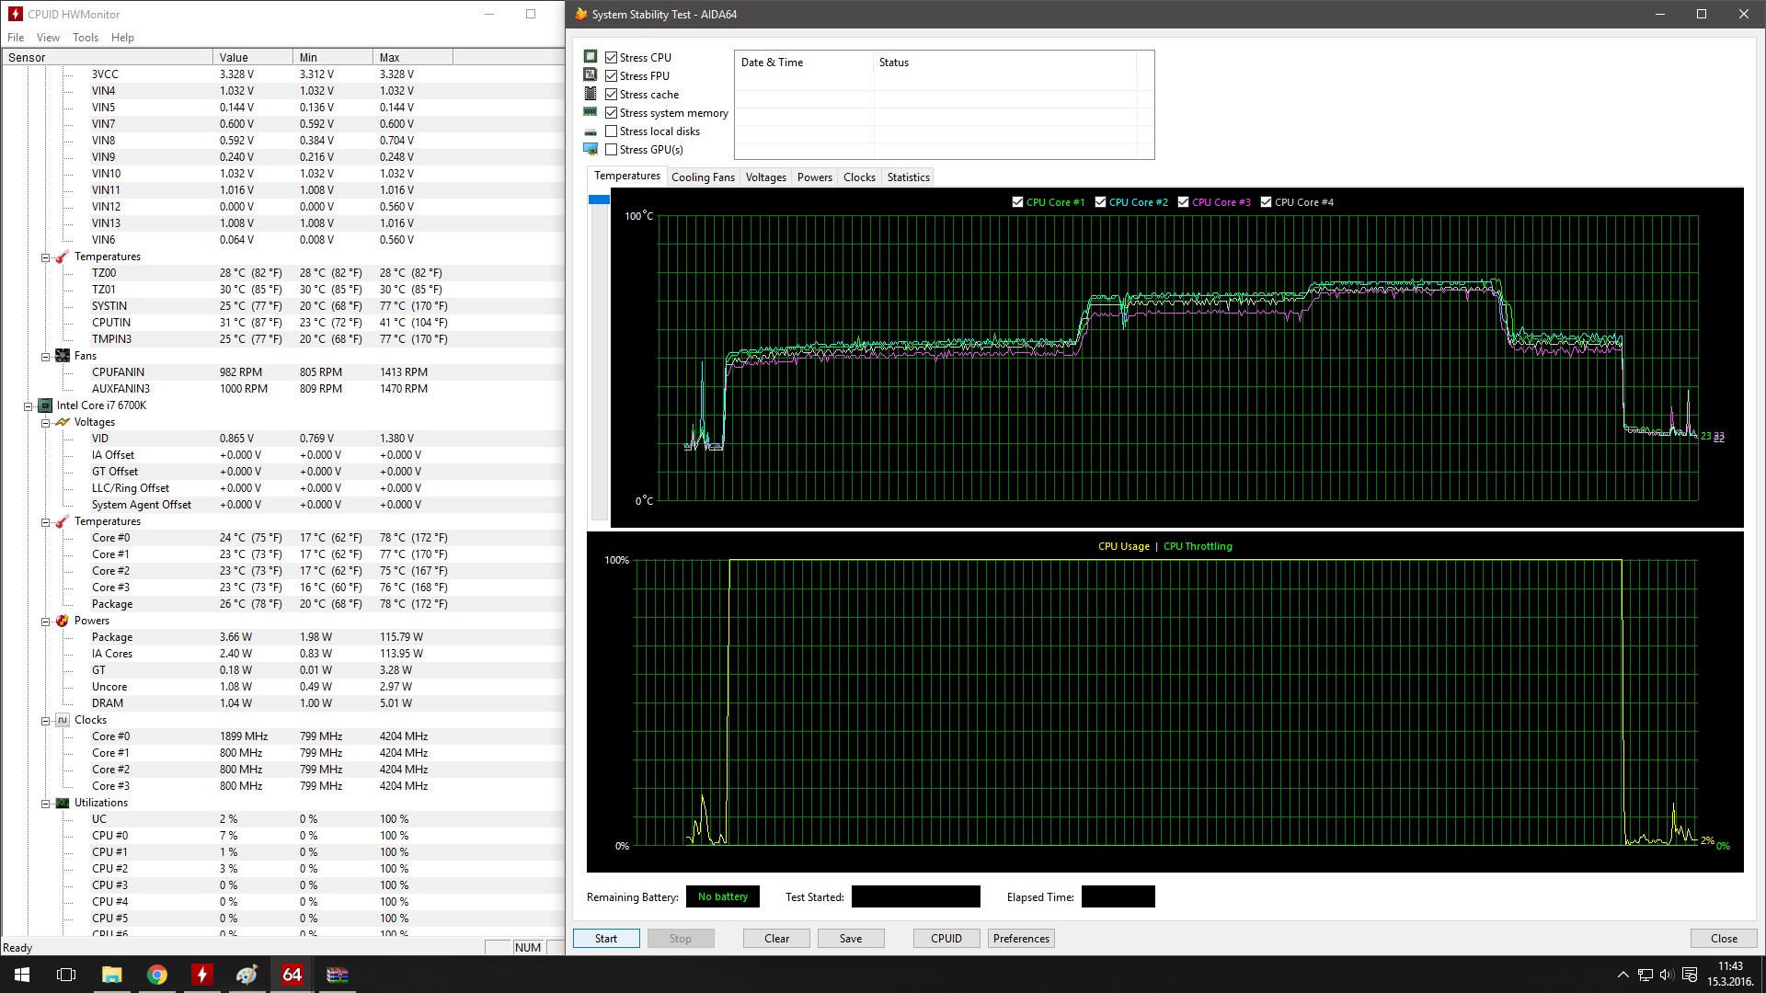Click the graph timeline slider indicator
Viewport: 1766px width, 993px height.
click(x=599, y=200)
